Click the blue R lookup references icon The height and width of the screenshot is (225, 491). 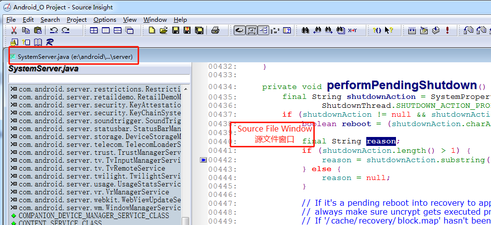point(49,42)
